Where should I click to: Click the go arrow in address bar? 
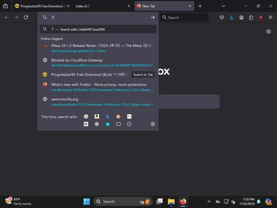(153, 17)
